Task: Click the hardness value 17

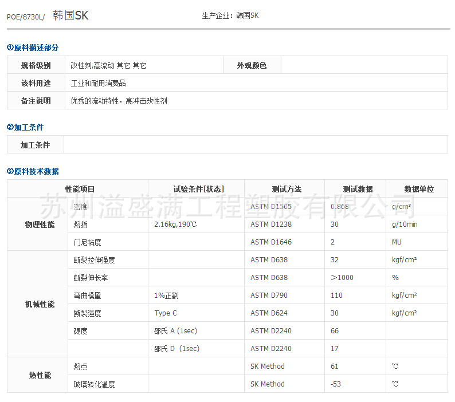Action: click(335, 348)
